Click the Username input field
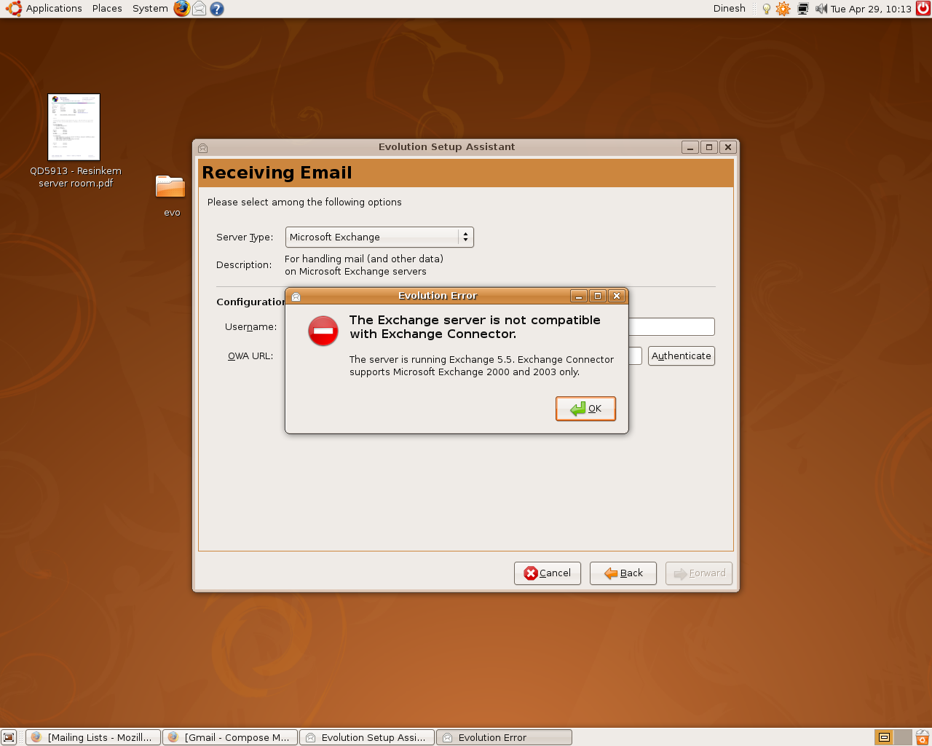Viewport: 932px width, 746px height. coord(671,326)
